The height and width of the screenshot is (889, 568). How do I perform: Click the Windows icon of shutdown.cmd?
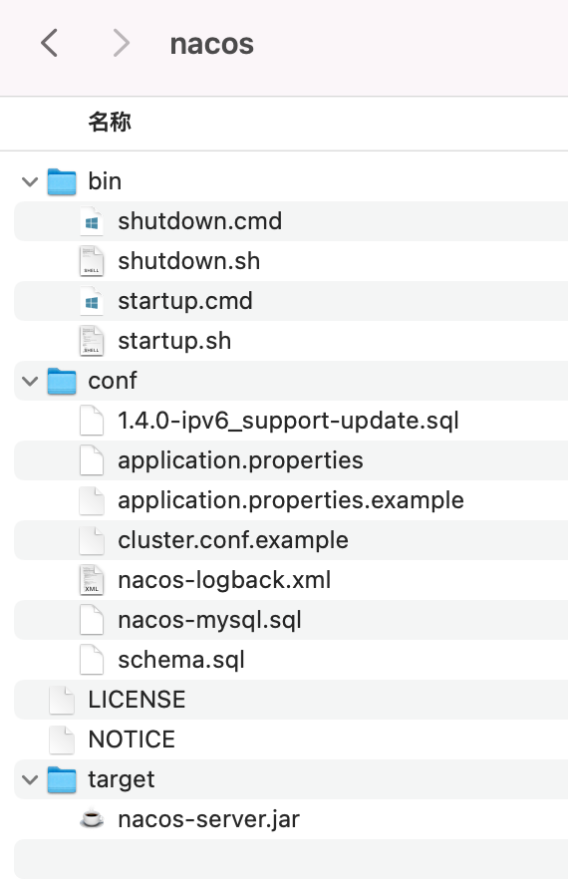click(x=92, y=221)
